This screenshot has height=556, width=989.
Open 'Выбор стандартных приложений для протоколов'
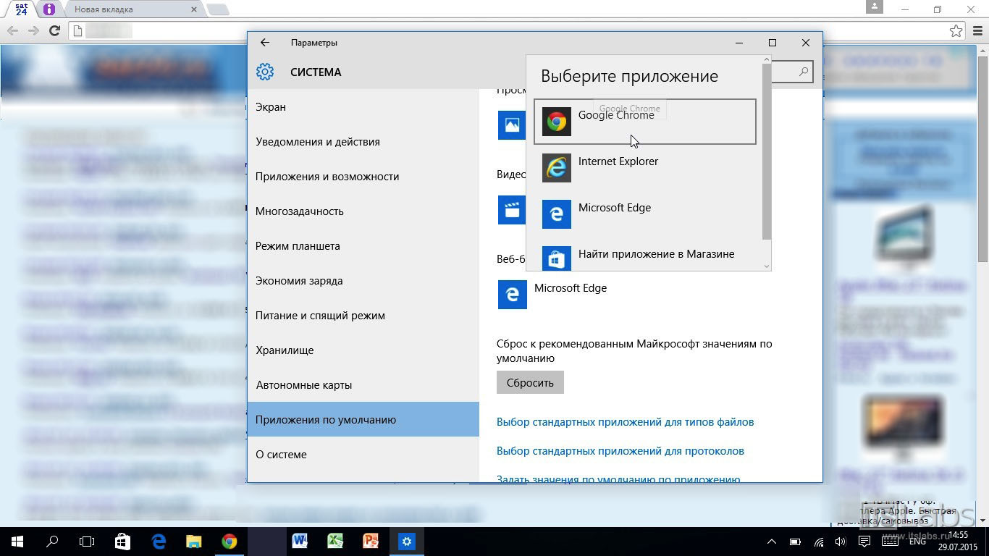pos(620,451)
